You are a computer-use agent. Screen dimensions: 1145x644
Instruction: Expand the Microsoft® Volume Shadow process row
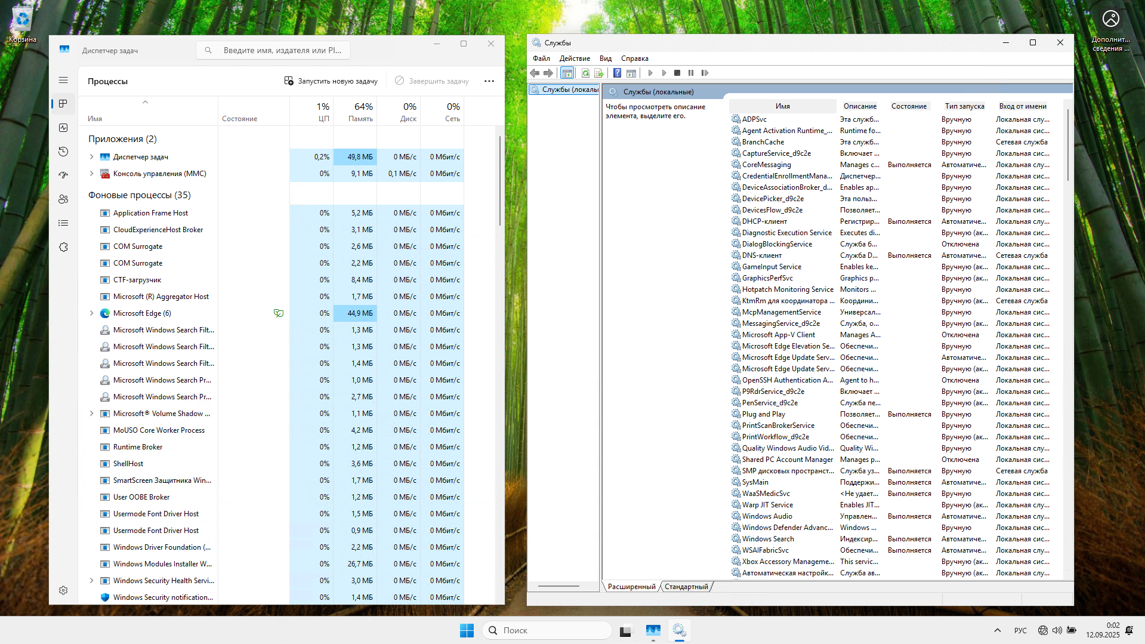pyautogui.click(x=91, y=414)
